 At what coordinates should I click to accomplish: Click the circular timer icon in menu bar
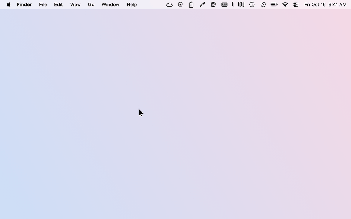pyautogui.click(x=263, y=4)
